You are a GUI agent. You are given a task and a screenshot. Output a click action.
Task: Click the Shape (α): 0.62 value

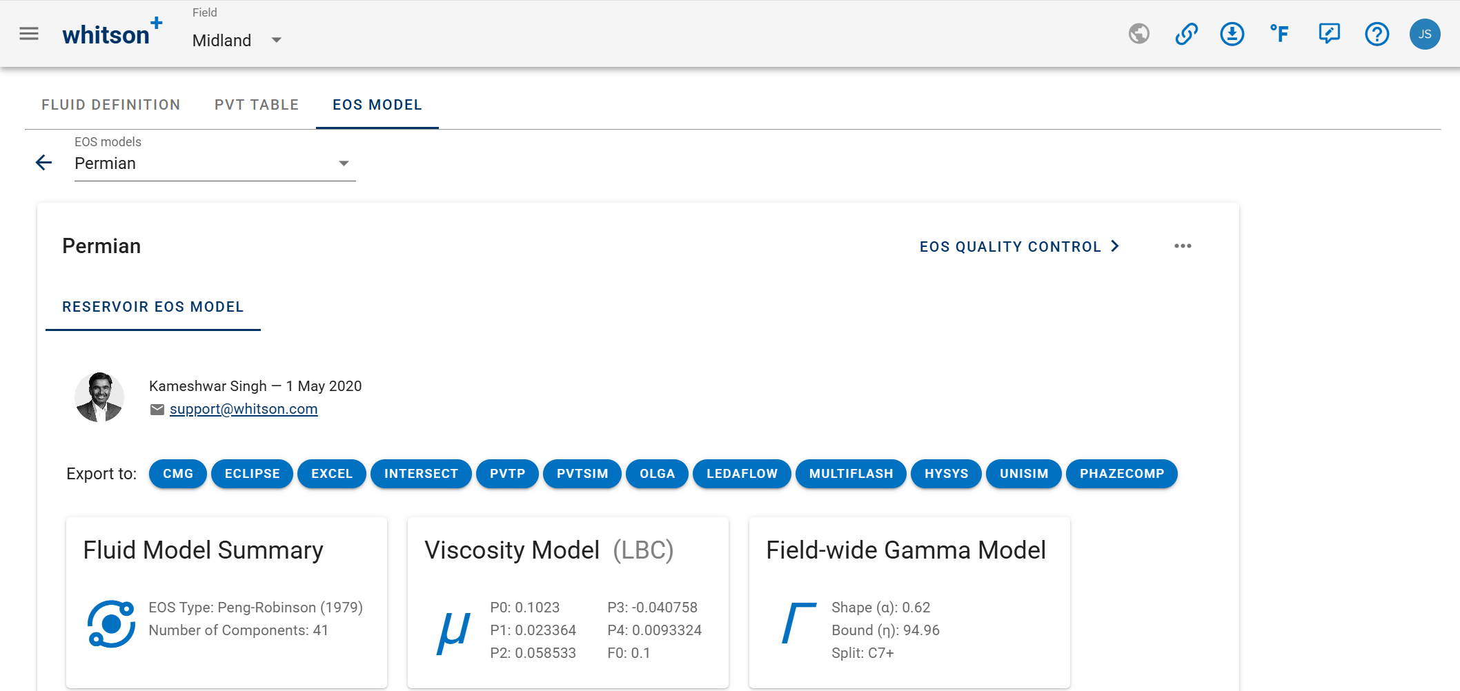881,608
